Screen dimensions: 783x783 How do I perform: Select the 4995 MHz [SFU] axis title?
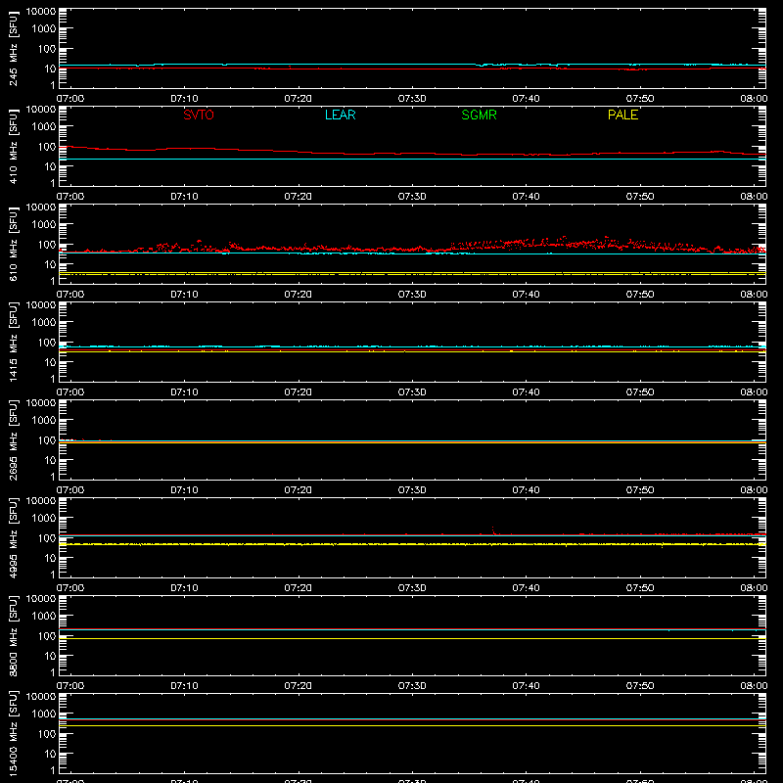tap(13, 537)
